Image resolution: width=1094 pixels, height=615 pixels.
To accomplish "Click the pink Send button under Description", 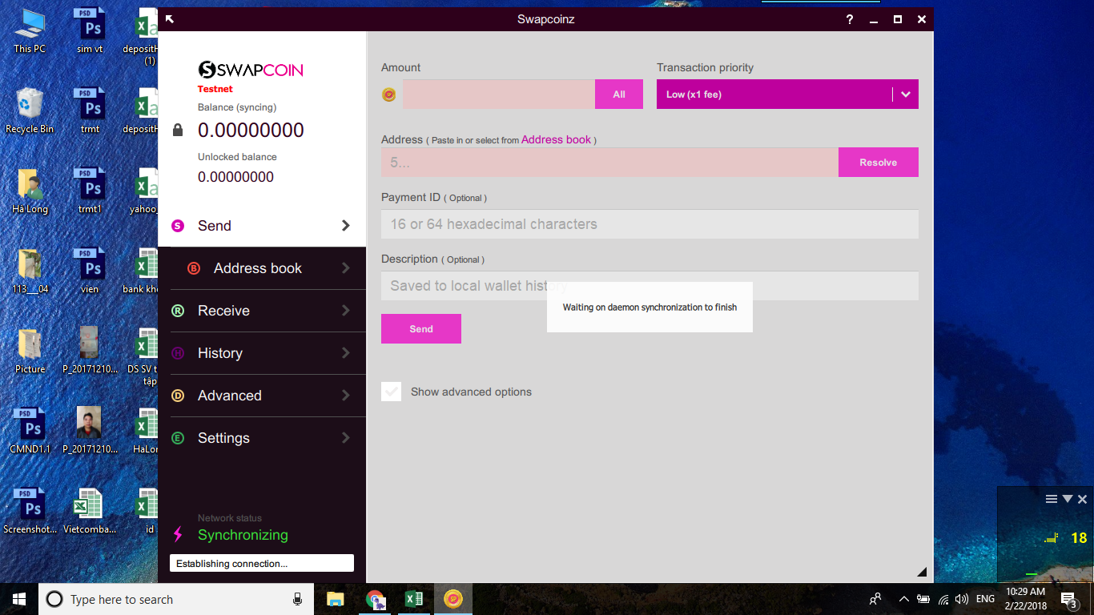I will [x=421, y=328].
